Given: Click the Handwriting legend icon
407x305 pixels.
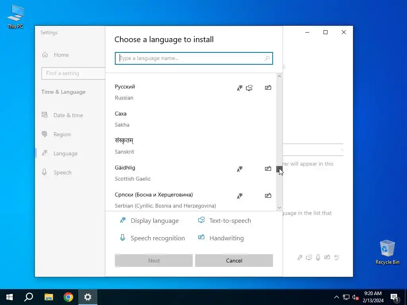Looking at the screenshot, I should (202, 237).
